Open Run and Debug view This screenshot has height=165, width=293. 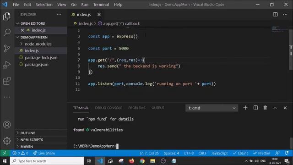(7, 65)
